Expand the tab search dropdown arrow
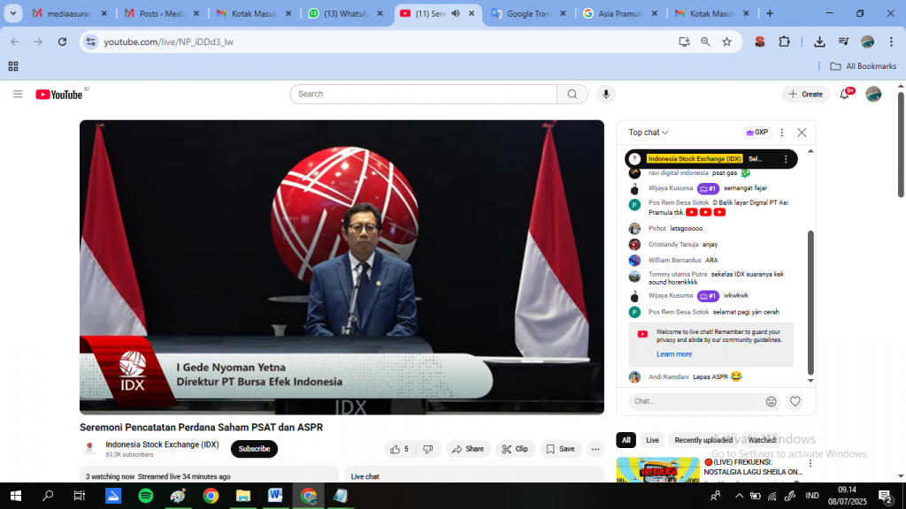 12,13
